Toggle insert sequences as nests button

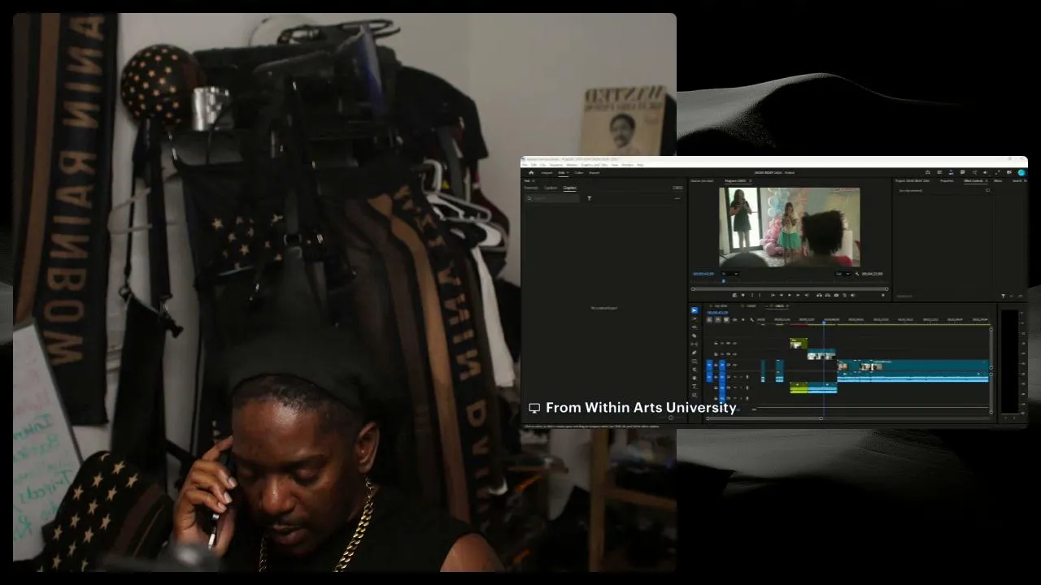(709, 319)
